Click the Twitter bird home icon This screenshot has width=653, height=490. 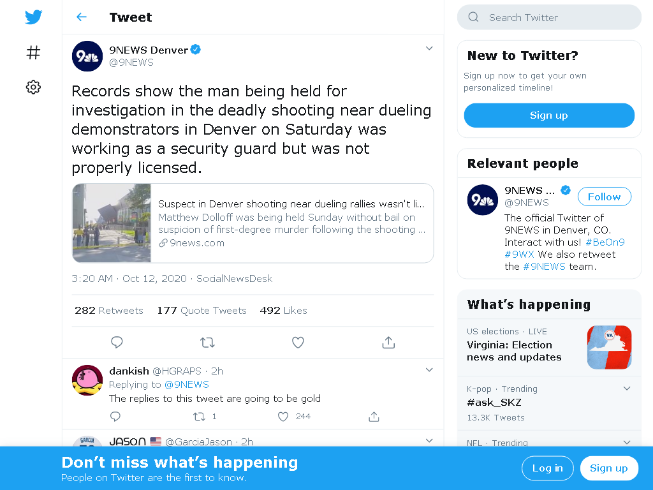coord(33,17)
